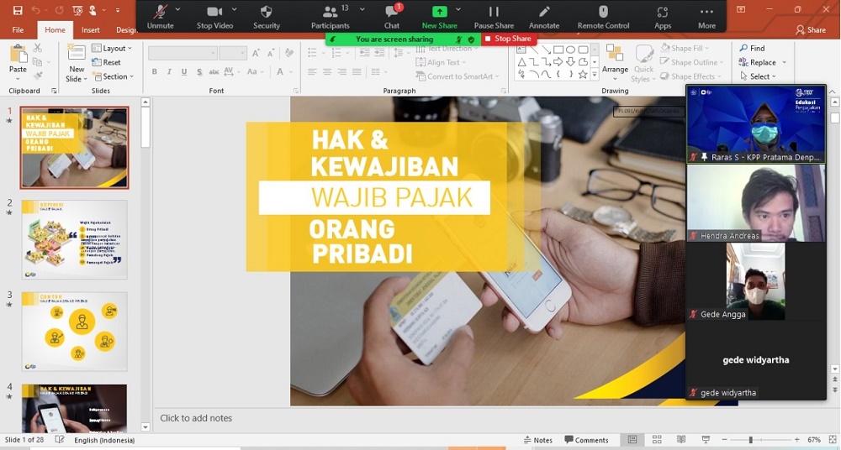Viewport: 841px width, 450px height.
Task: Open More options in Zoom toolbar
Action: pyautogui.click(x=707, y=17)
